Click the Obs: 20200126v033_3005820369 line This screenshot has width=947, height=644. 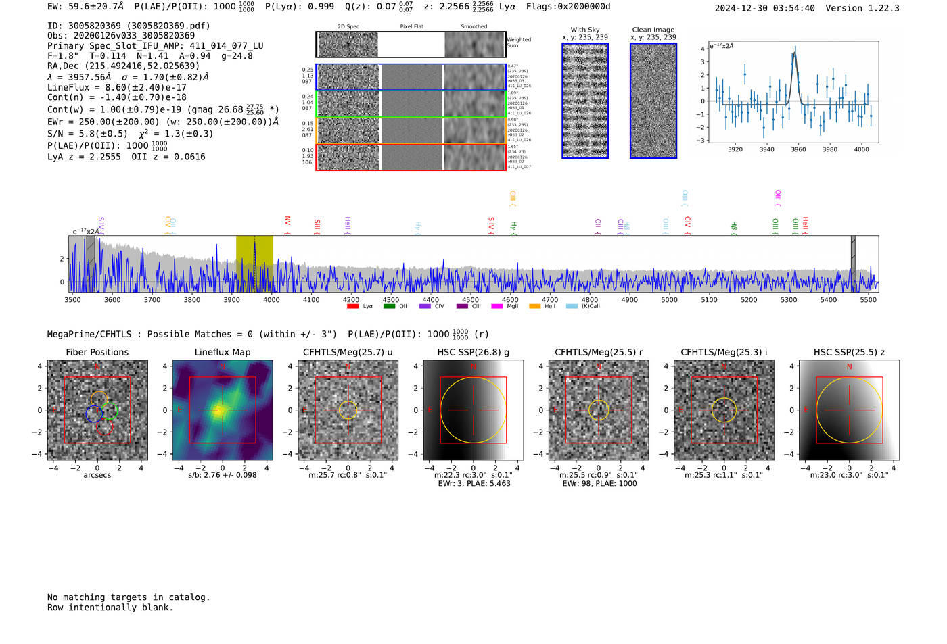tap(121, 36)
